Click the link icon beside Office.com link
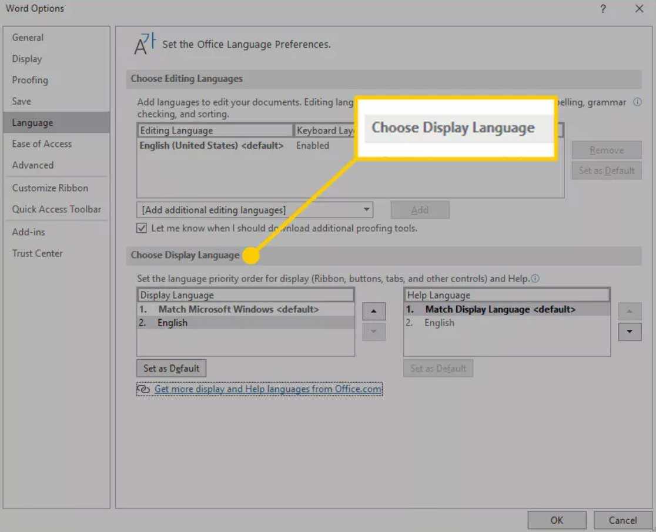This screenshot has height=532, width=656. (143, 389)
